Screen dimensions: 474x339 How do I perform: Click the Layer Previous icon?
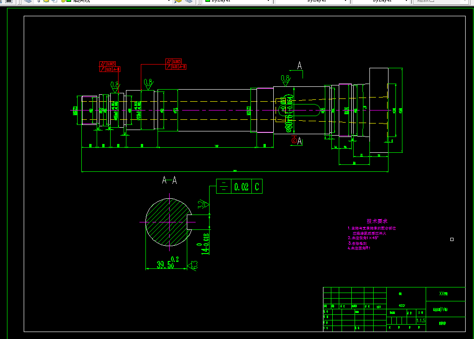(x=189, y=1)
